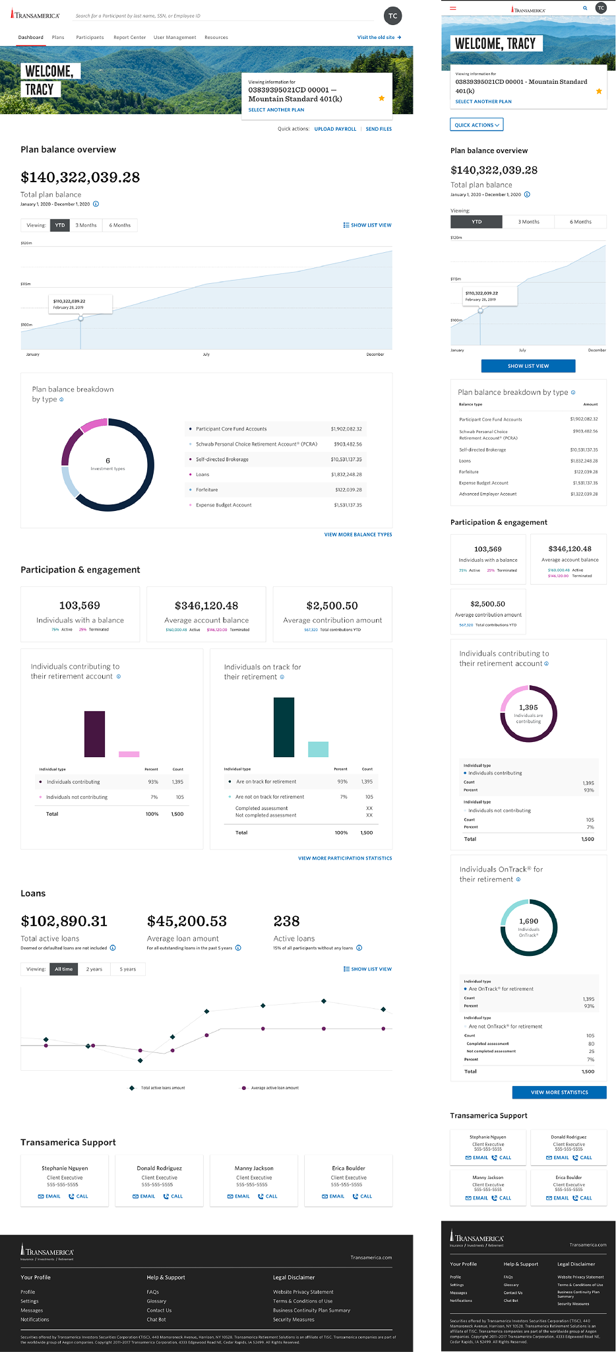The height and width of the screenshot is (1352, 616).
Task: Click the Participant Core Fund Accounts legend dot
Action: pos(191,429)
